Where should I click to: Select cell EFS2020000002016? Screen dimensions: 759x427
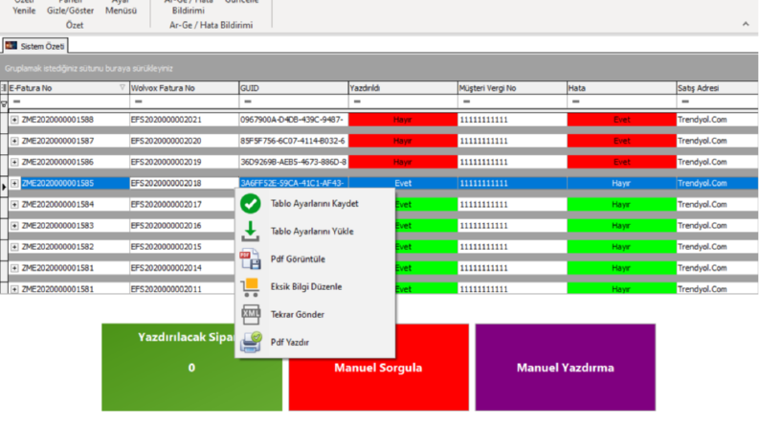point(184,226)
